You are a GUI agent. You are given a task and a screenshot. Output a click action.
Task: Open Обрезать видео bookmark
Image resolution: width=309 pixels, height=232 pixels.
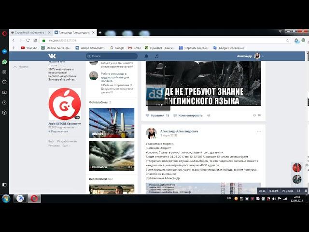point(194,48)
